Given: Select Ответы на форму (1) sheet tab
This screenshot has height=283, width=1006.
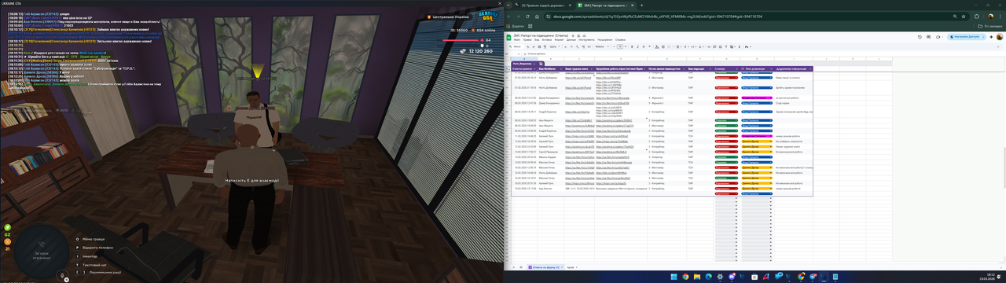Looking at the screenshot, I should (x=545, y=267).
